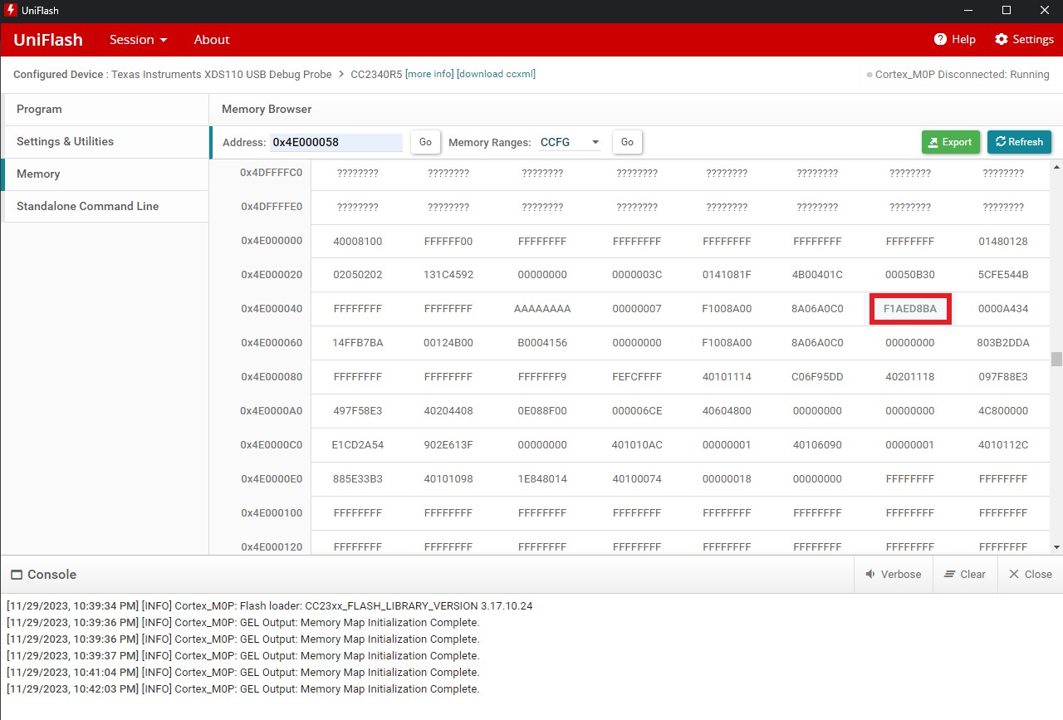
Task: Click the UniFlash home logo text
Action: tap(49, 40)
